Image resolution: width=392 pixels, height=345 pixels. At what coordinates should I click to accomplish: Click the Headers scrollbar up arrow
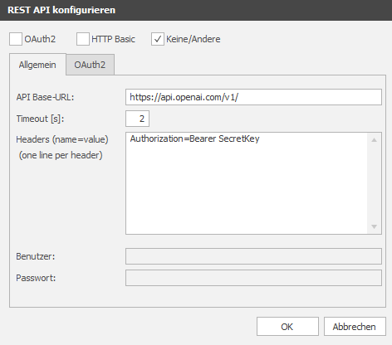pyautogui.click(x=375, y=140)
